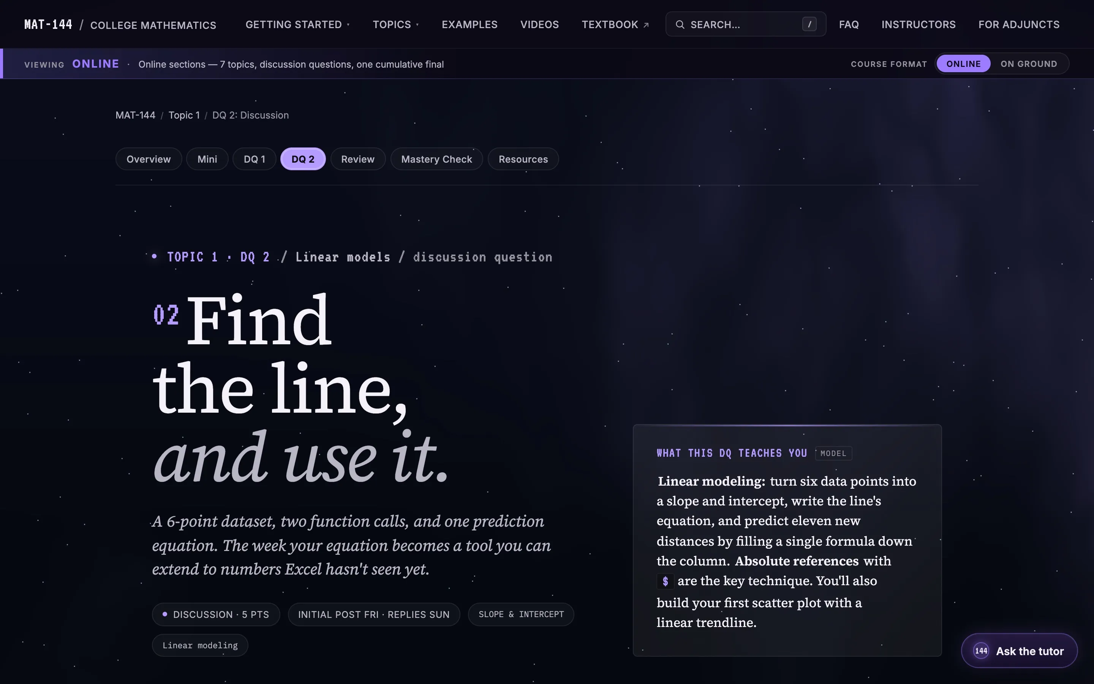Click the 'What this DQ teaches you' heading

coord(732,453)
